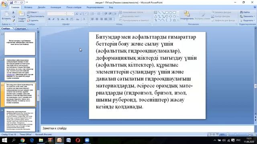Increase list indent level
Viewport: 257px width, 144px height.
point(110,14)
